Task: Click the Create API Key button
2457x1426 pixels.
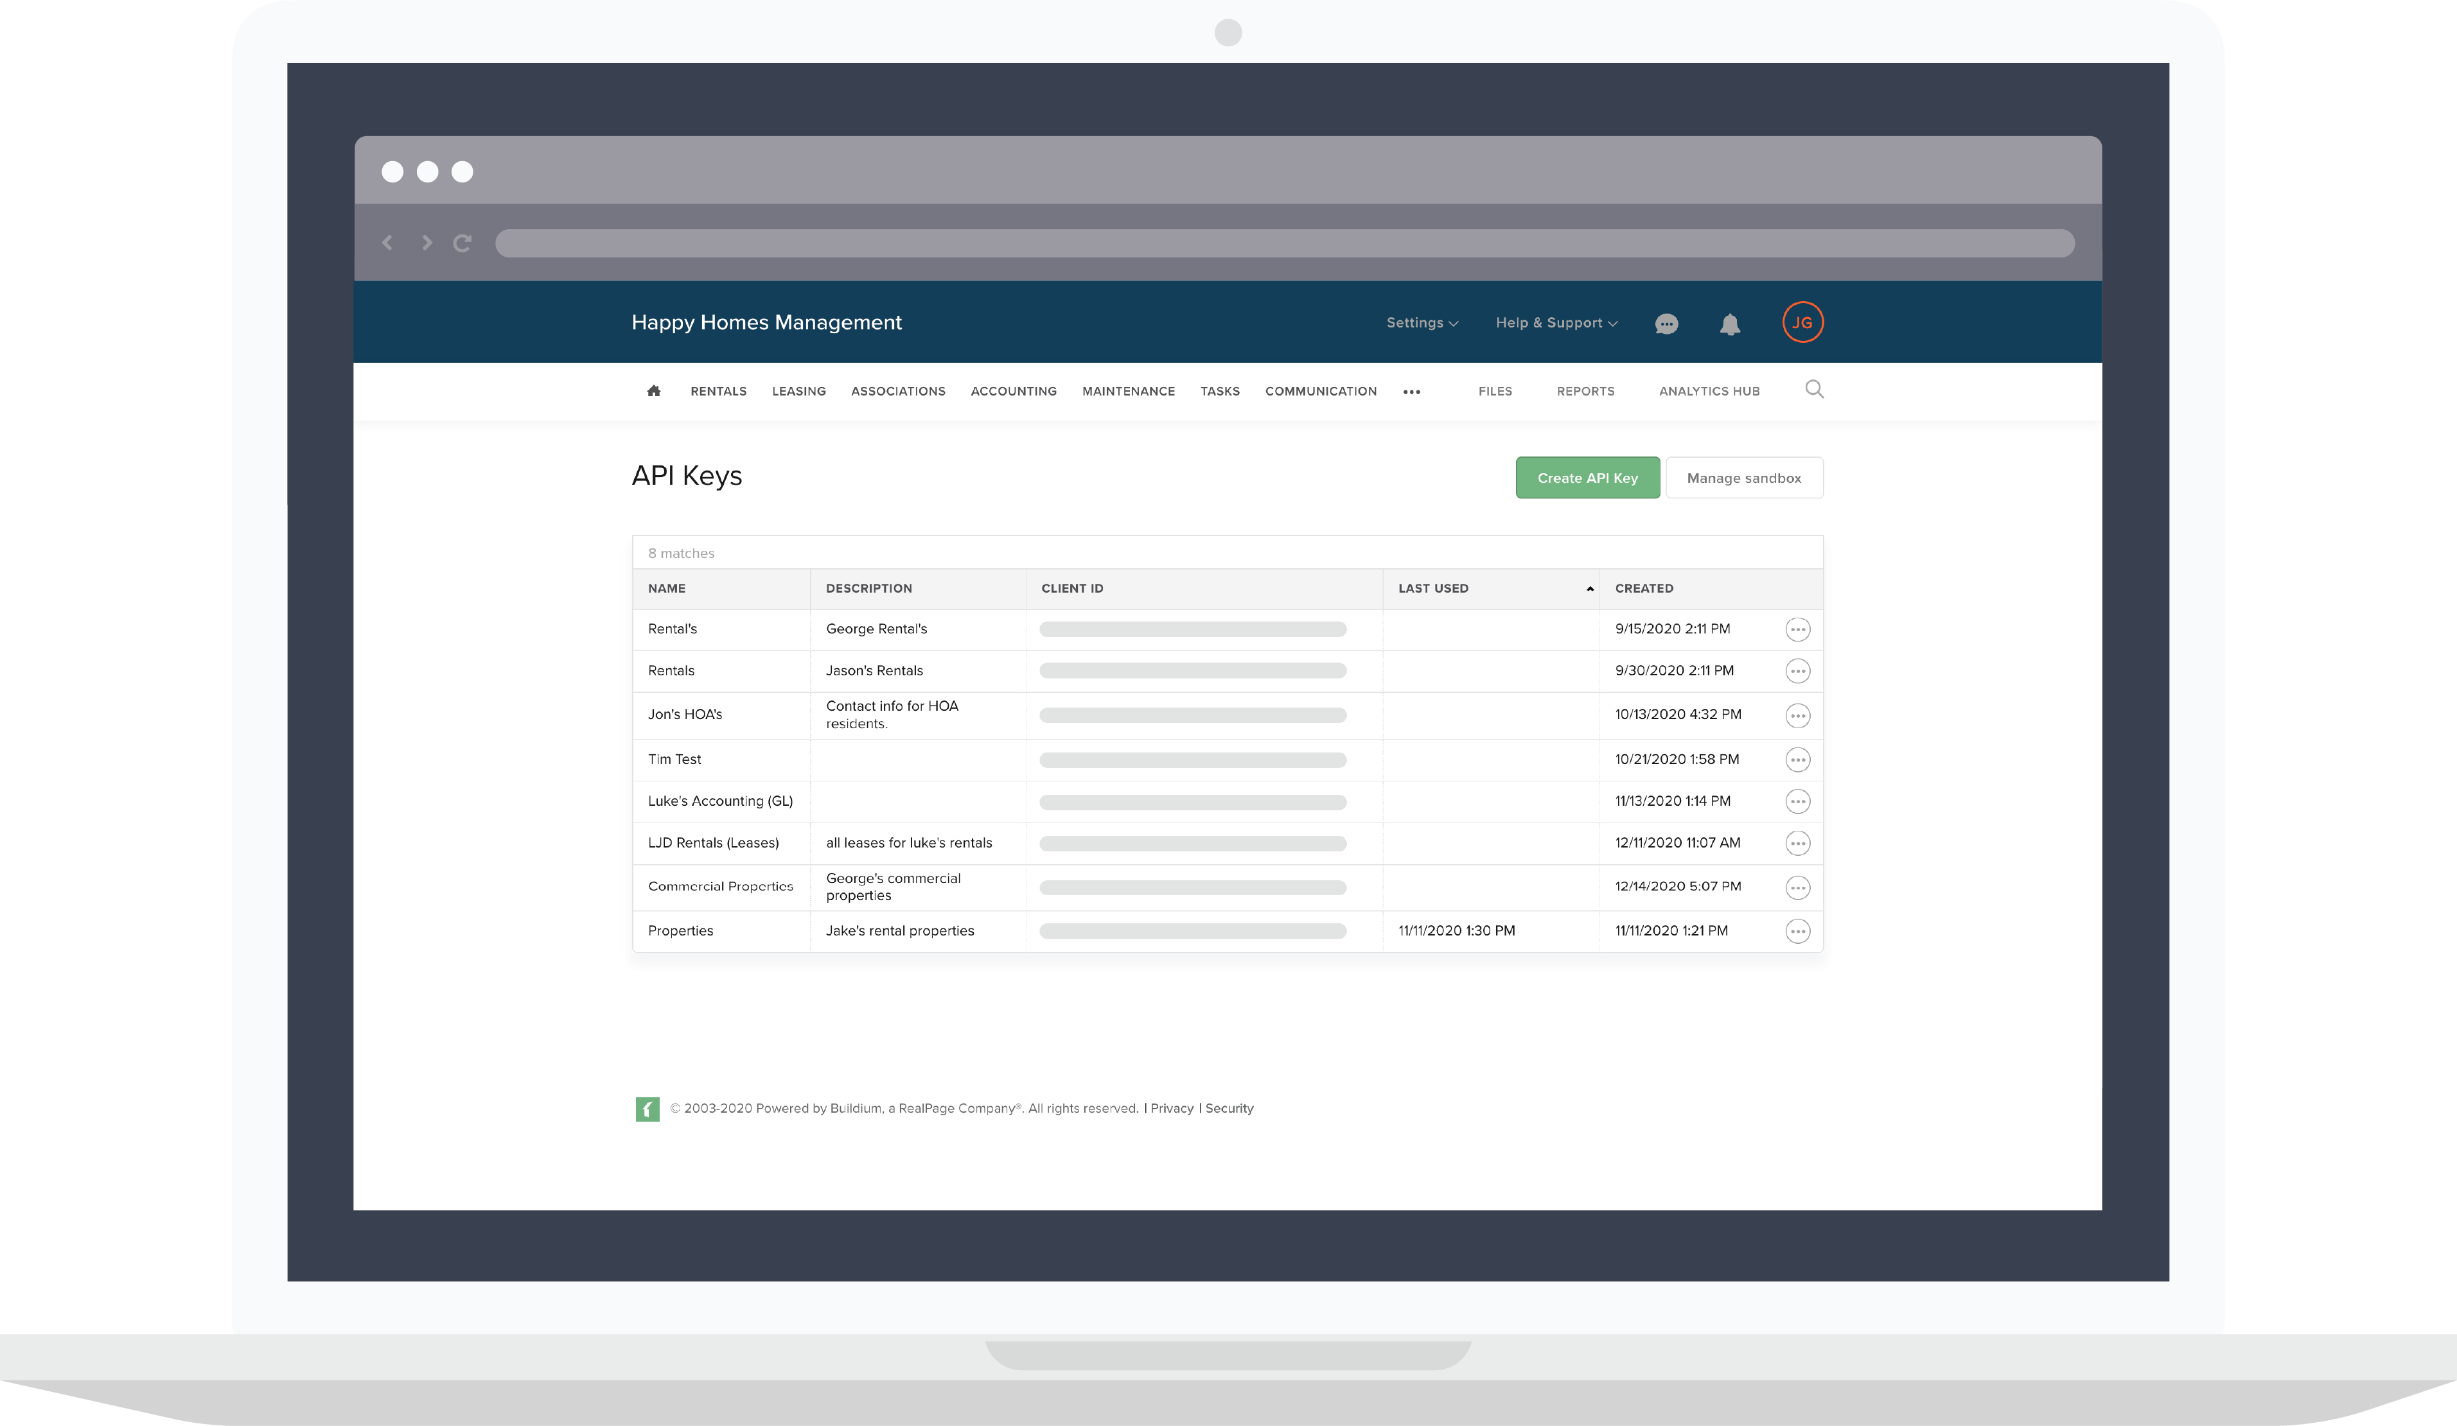Action: pos(1587,478)
